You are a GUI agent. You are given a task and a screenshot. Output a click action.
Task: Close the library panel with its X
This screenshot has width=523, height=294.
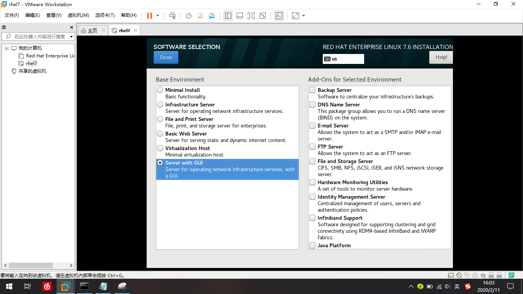71,27
